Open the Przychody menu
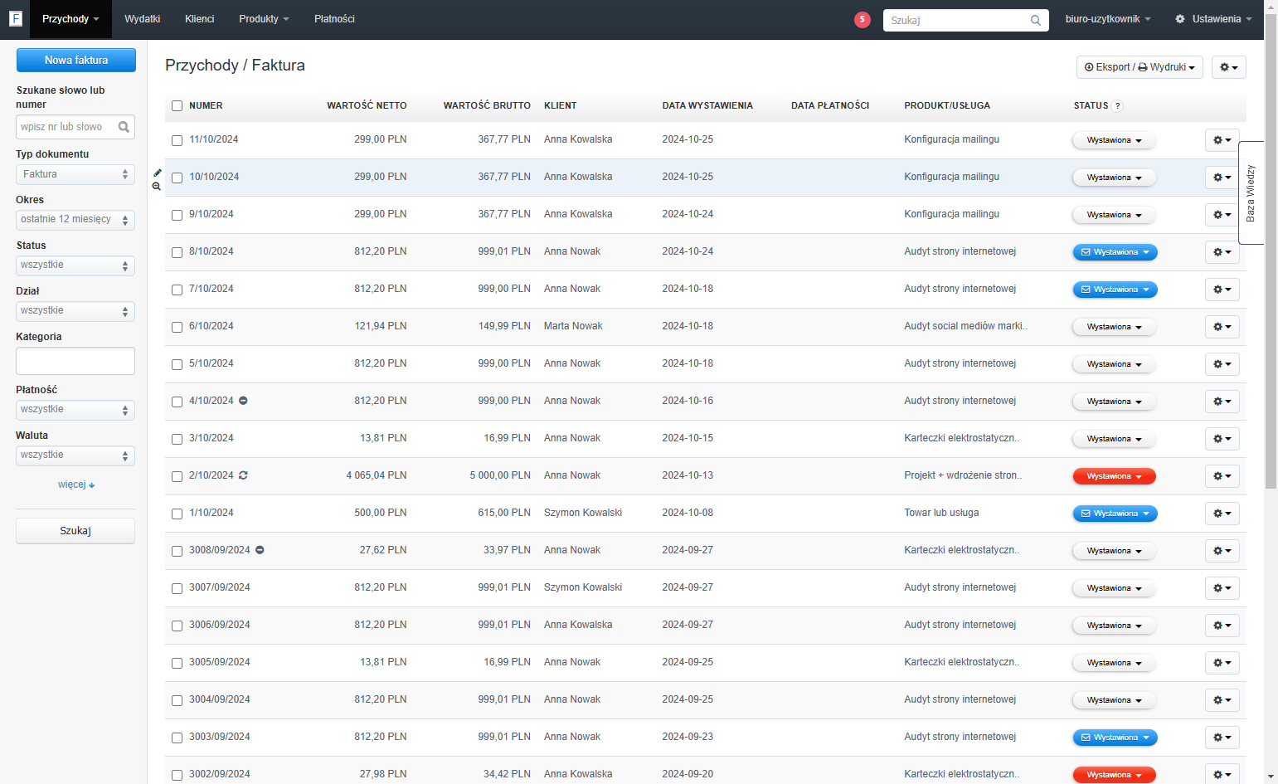 point(70,19)
